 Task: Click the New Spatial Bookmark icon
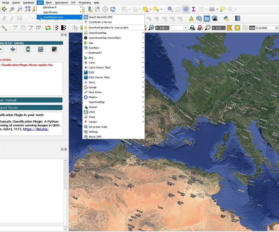coord(90,9)
